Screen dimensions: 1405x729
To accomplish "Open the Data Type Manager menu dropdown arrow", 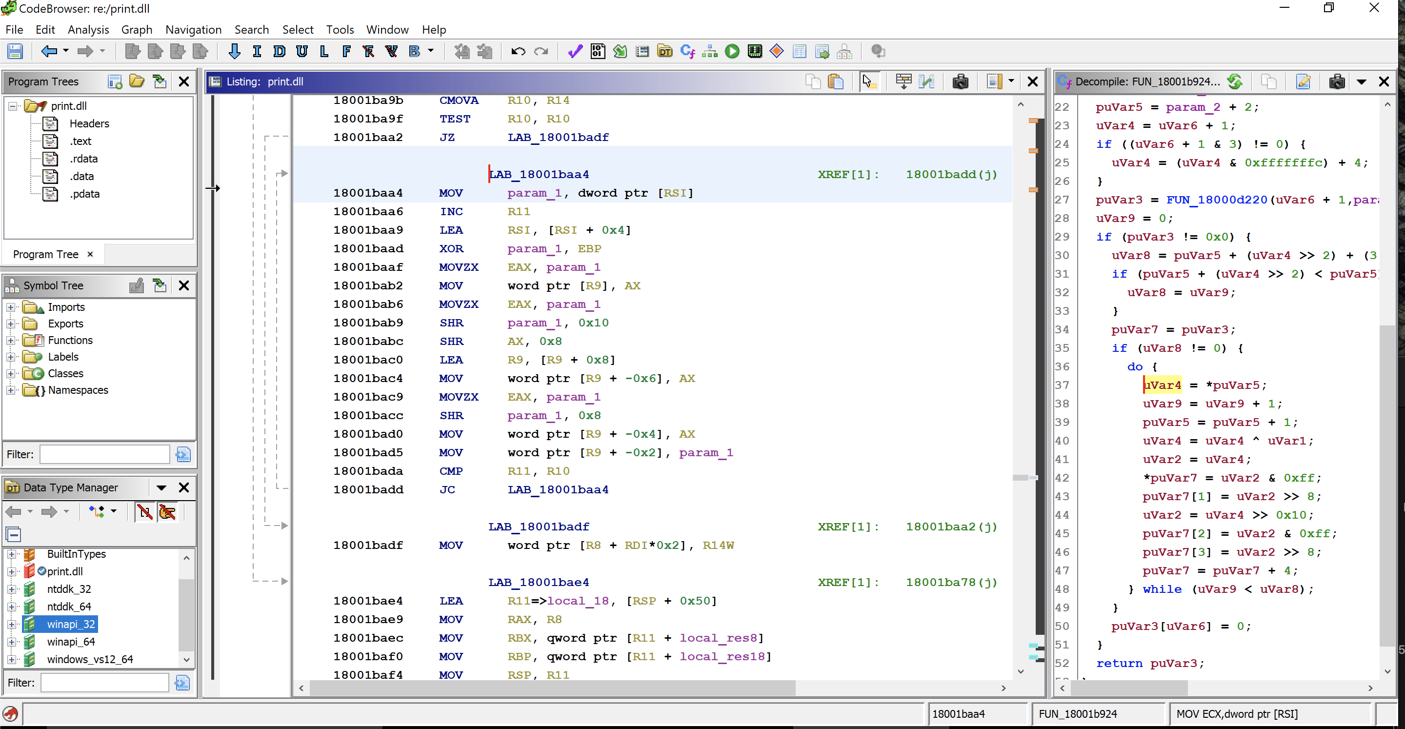I will 161,487.
